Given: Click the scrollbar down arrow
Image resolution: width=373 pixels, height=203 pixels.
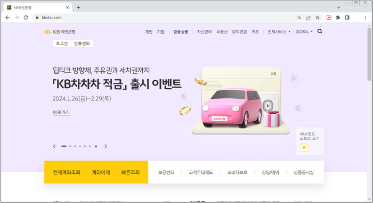Looking at the screenshot, I should point(369,199).
